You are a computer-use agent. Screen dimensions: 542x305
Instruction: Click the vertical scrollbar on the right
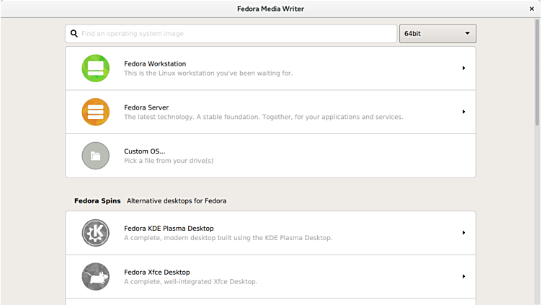[x=537, y=72]
